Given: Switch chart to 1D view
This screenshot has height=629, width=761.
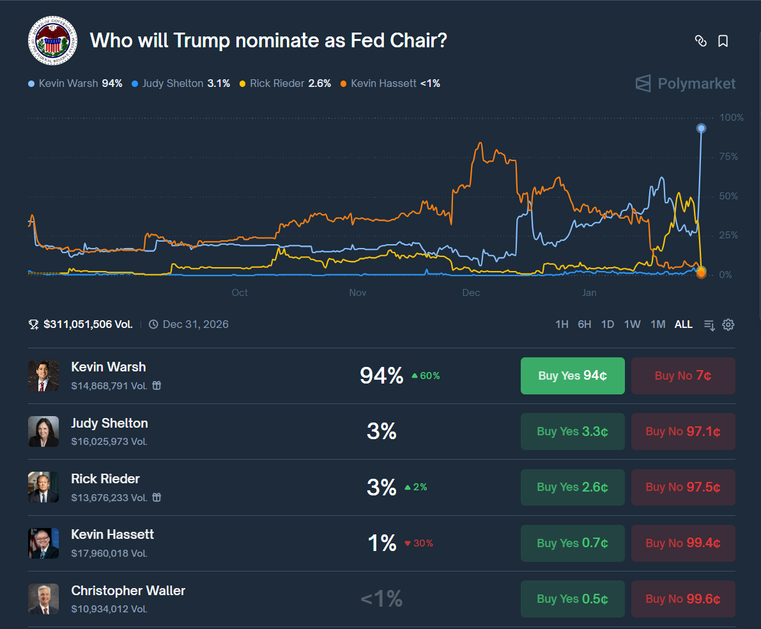Looking at the screenshot, I should pos(608,325).
